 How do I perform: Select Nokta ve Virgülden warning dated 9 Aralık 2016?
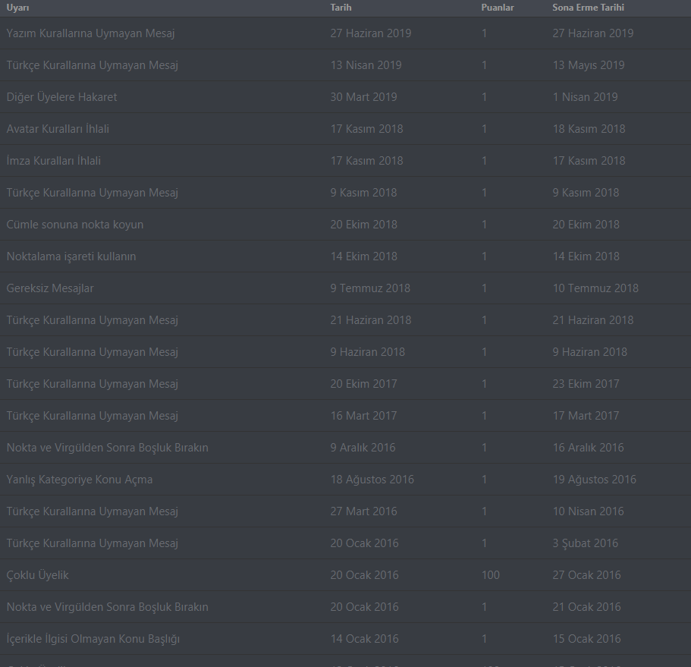[x=107, y=448]
